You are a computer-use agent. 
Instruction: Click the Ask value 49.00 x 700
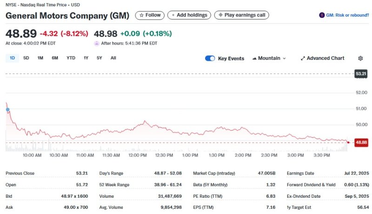coord(76,208)
